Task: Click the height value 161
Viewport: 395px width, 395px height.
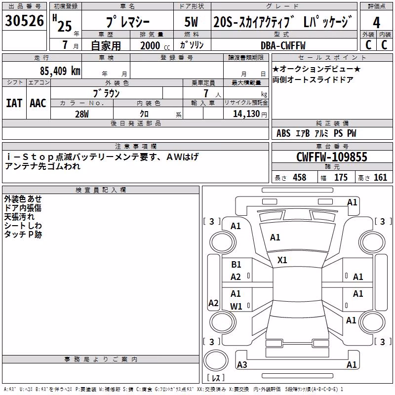Action: pyautogui.click(x=380, y=177)
